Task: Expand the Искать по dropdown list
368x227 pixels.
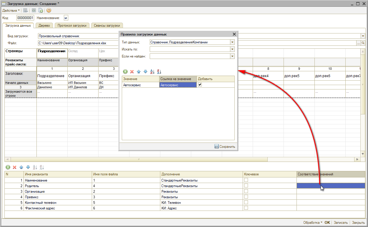Action: tap(232, 49)
